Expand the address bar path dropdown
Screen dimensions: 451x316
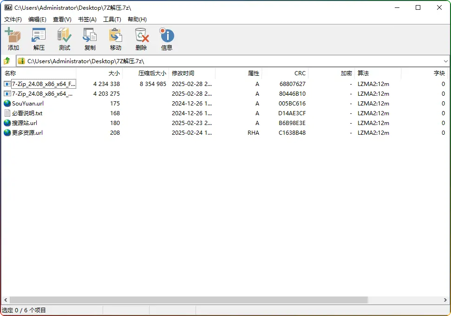445,61
